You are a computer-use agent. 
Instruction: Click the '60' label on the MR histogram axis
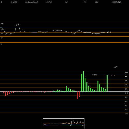[x=126, y=81]
